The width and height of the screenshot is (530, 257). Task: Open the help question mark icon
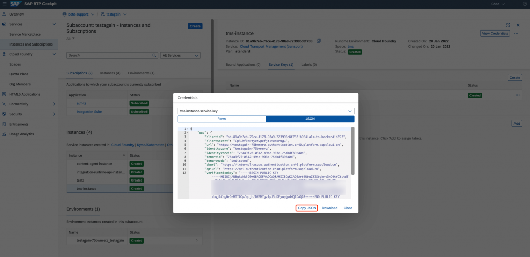coord(525,4)
